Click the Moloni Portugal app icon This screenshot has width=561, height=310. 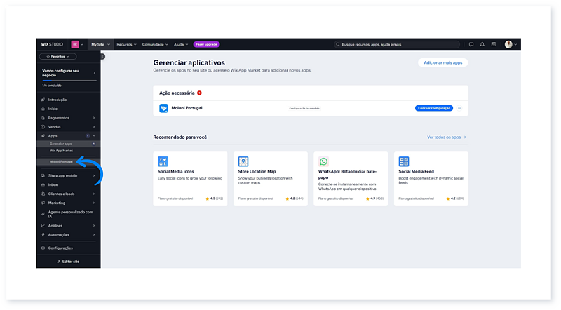[x=163, y=108]
